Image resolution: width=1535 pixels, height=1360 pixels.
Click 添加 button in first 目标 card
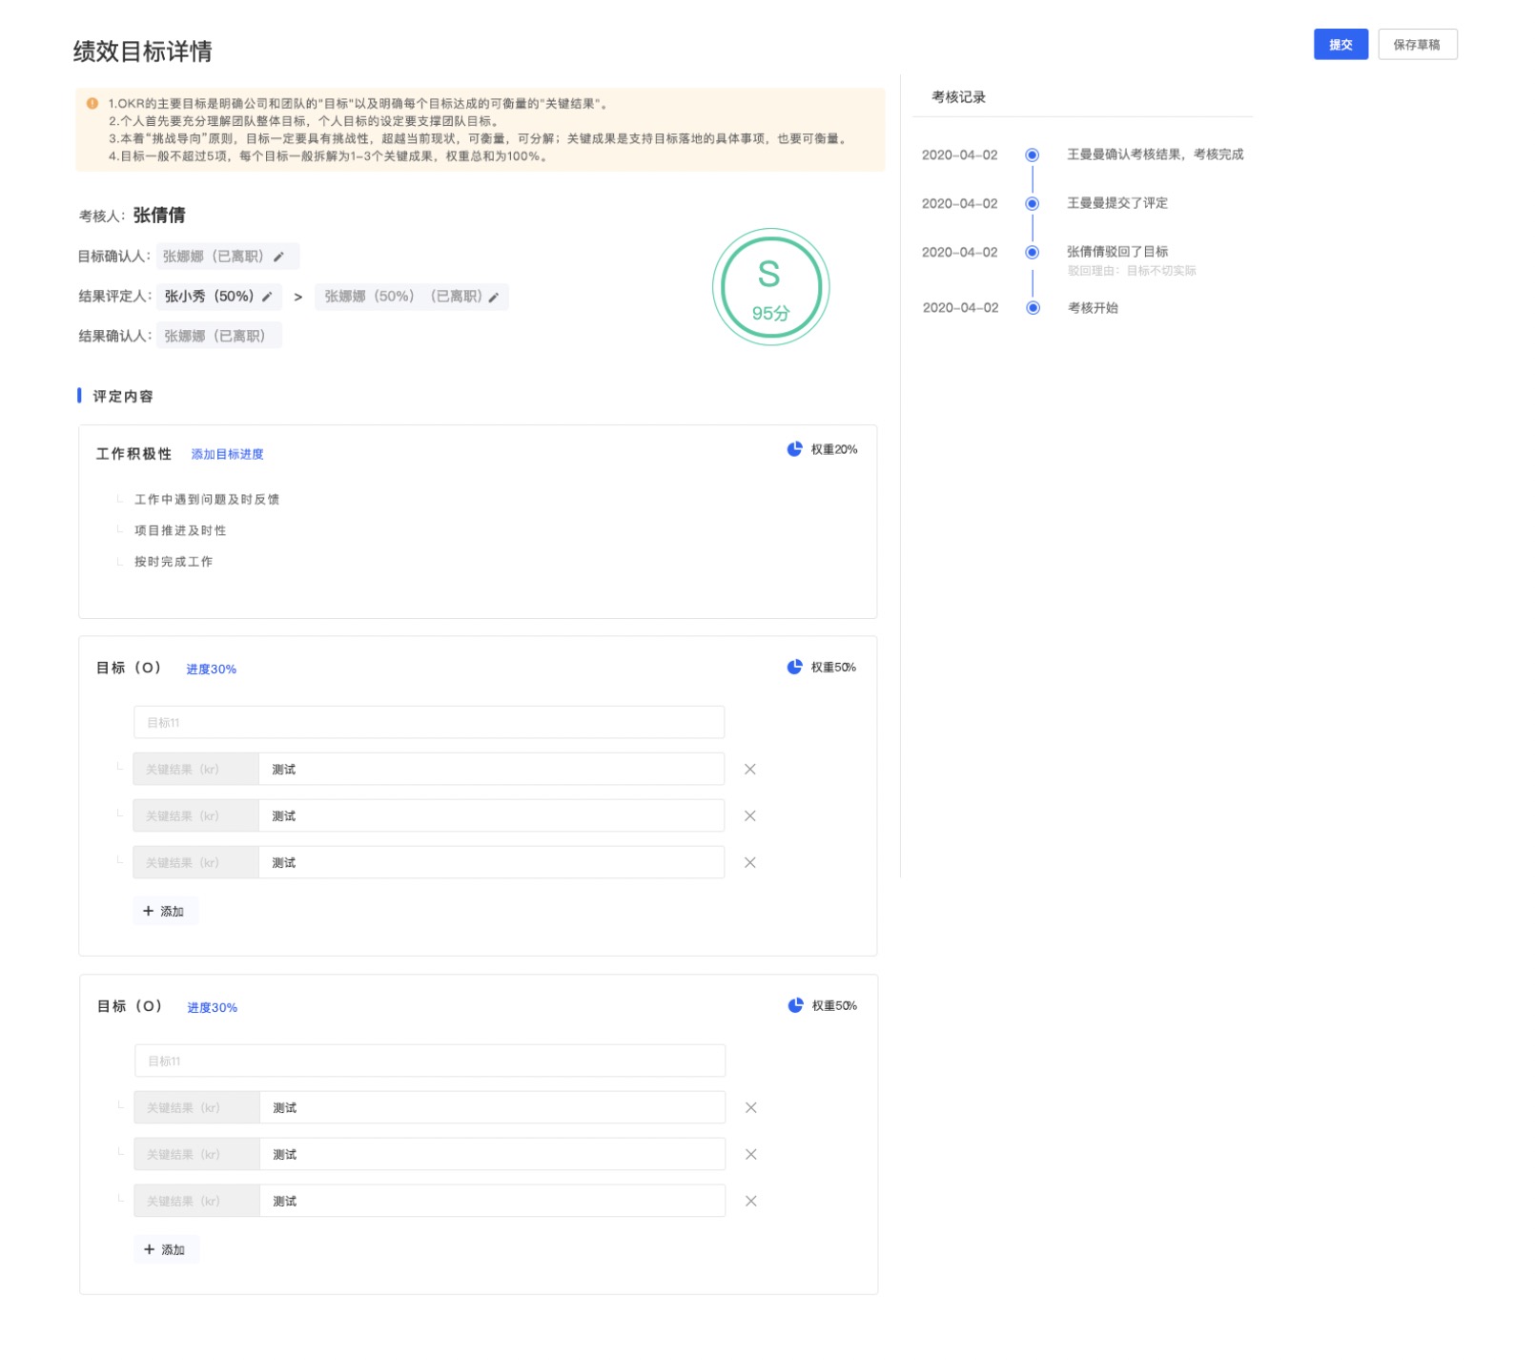tap(164, 911)
